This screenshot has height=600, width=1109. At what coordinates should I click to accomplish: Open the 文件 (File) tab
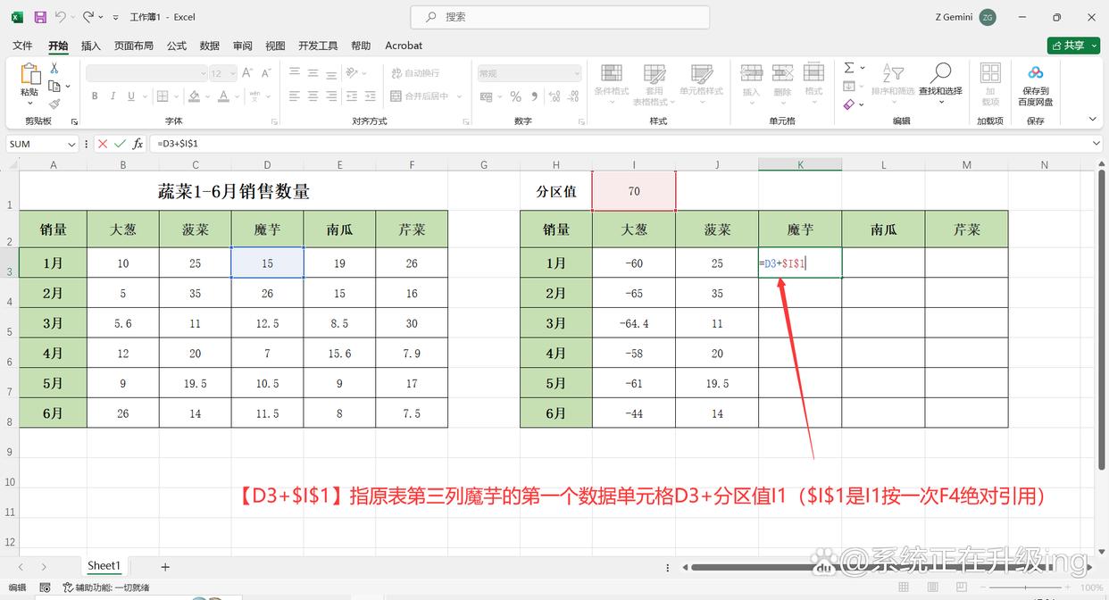pyautogui.click(x=22, y=46)
